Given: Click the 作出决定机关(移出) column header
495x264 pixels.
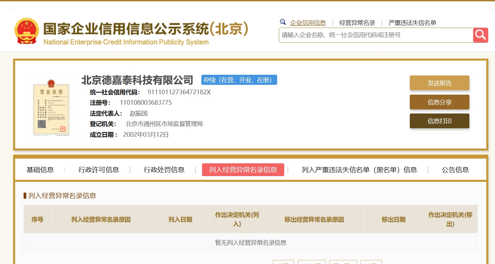Looking at the screenshot, I should coord(450,220).
